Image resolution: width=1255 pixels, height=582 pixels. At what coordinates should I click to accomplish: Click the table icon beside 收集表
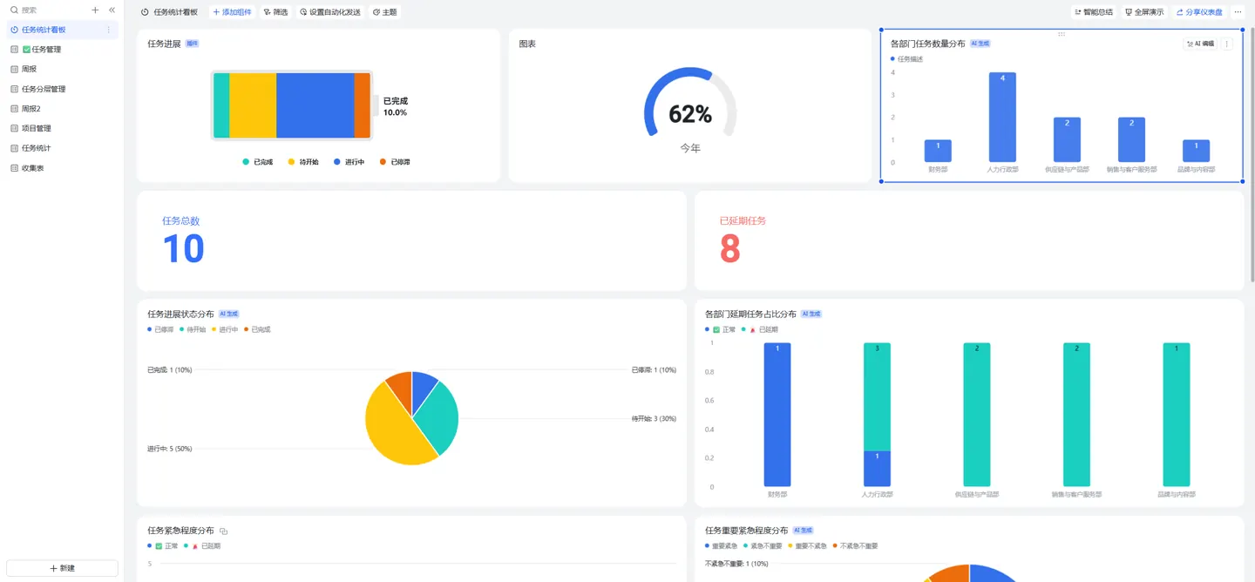[14, 168]
